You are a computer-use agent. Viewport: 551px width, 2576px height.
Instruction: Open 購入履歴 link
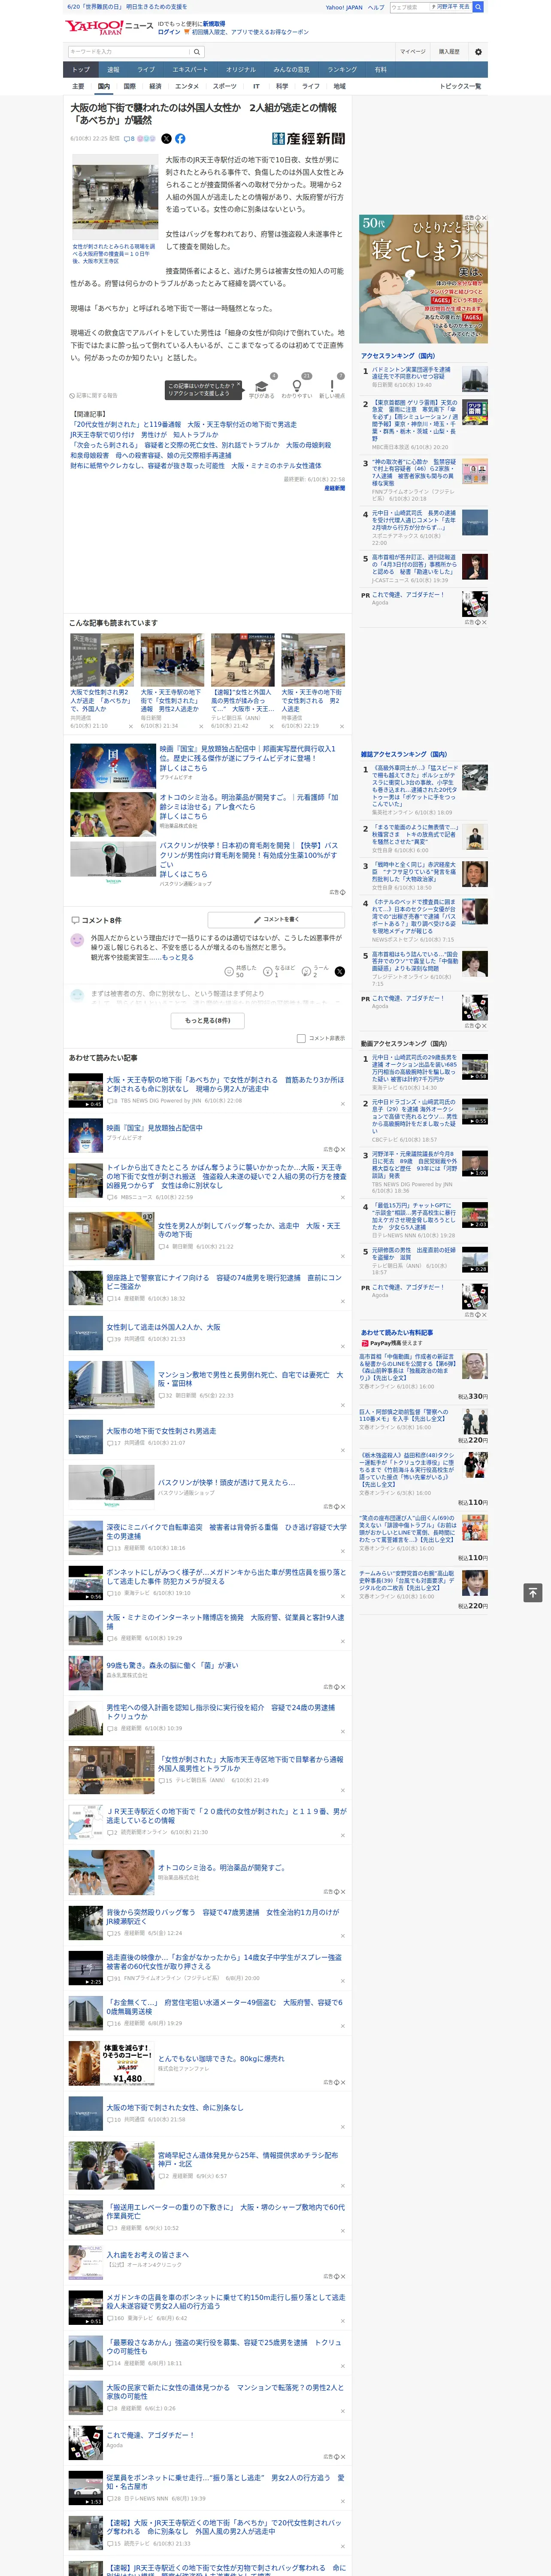[449, 52]
